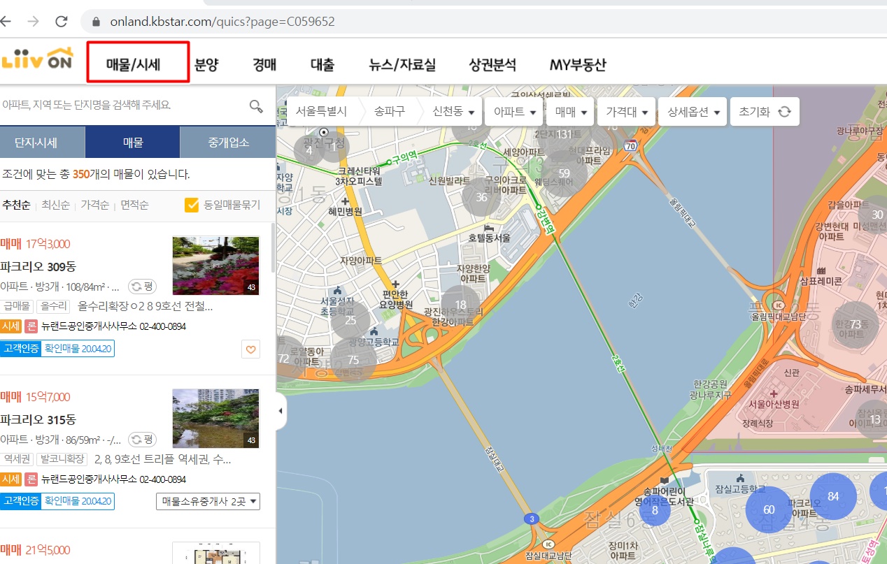Open the MY부동산 menu

(x=578, y=65)
